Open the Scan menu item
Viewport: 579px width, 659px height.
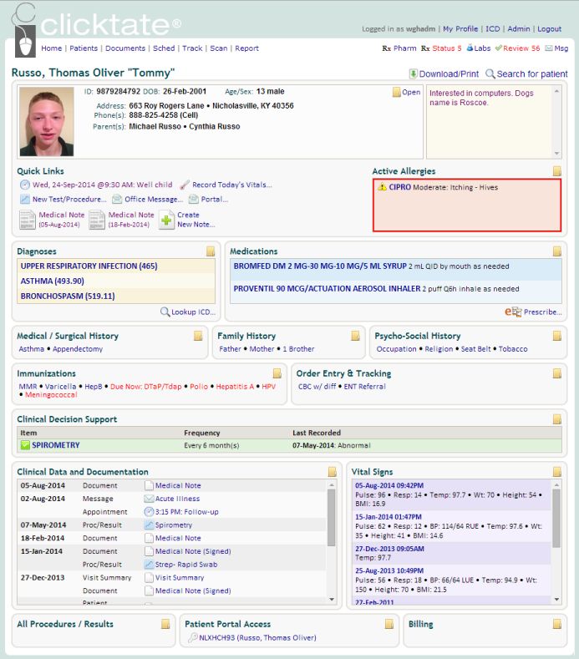point(219,48)
